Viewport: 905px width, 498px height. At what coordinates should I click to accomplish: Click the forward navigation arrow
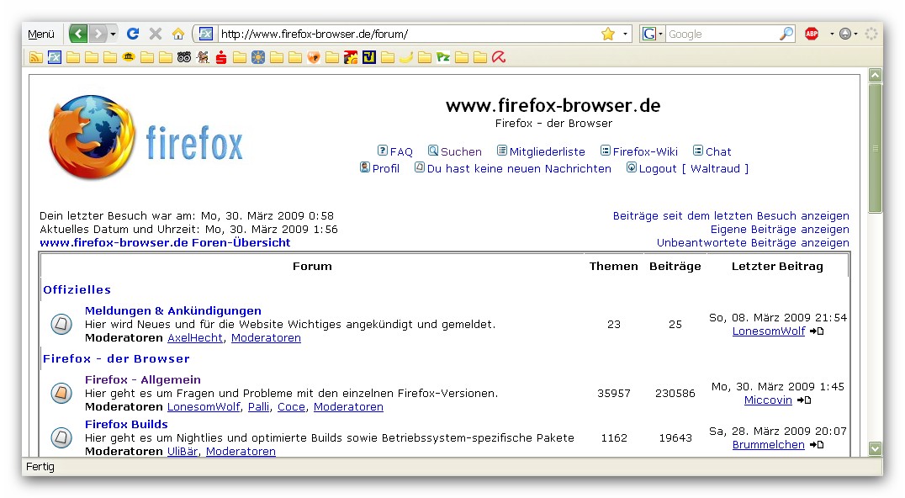pos(98,34)
